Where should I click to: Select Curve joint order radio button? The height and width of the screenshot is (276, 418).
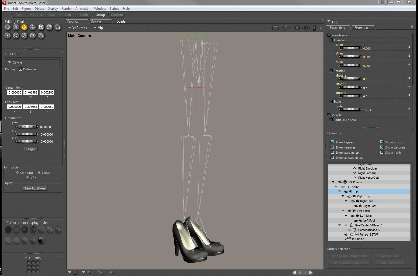pyautogui.click(x=39, y=172)
